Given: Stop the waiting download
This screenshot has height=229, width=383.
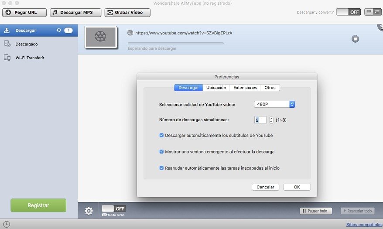Looking at the screenshot, I should pos(355,39).
